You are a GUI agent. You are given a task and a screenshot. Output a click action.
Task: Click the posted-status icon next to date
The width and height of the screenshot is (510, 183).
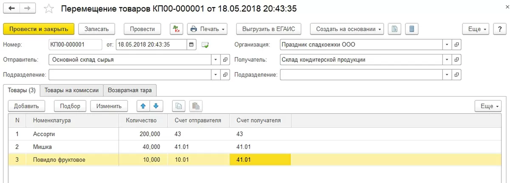205,45
